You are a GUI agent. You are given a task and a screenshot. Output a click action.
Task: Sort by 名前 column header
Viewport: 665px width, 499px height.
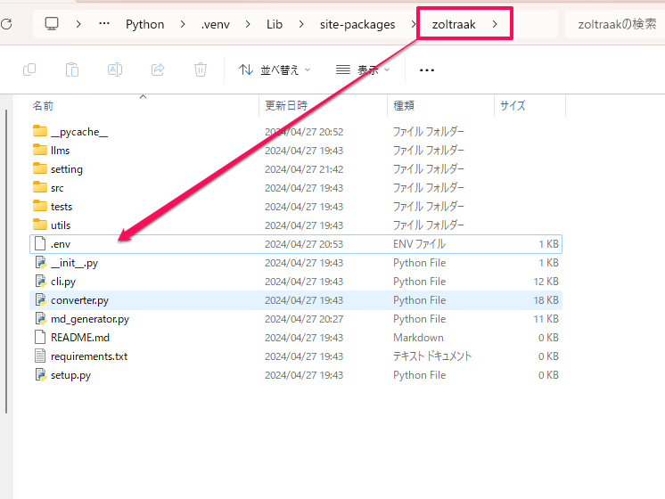tap(43, 105)
